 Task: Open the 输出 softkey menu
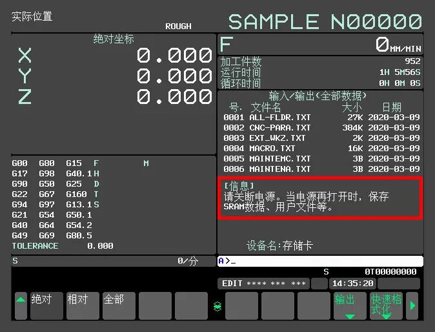click(x=350, y=306)
